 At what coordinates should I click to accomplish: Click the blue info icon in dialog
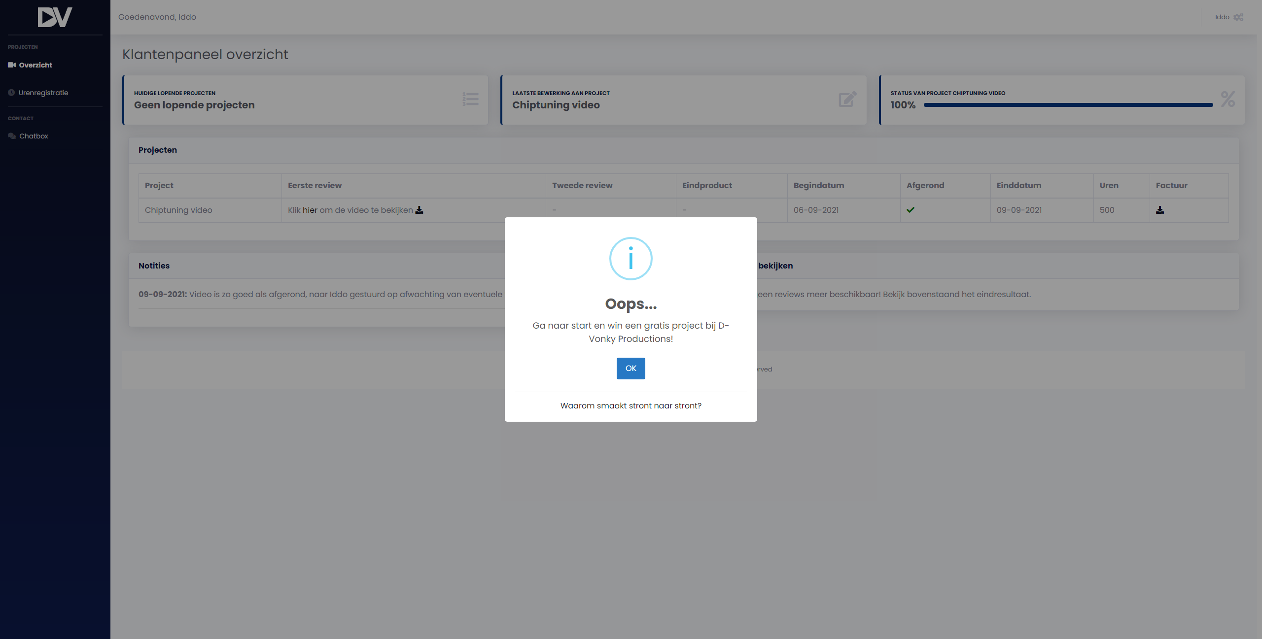[631, 259]
